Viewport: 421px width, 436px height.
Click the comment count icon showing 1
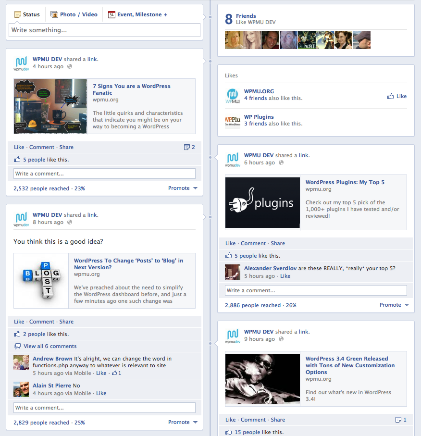click(x=398, y=420)
